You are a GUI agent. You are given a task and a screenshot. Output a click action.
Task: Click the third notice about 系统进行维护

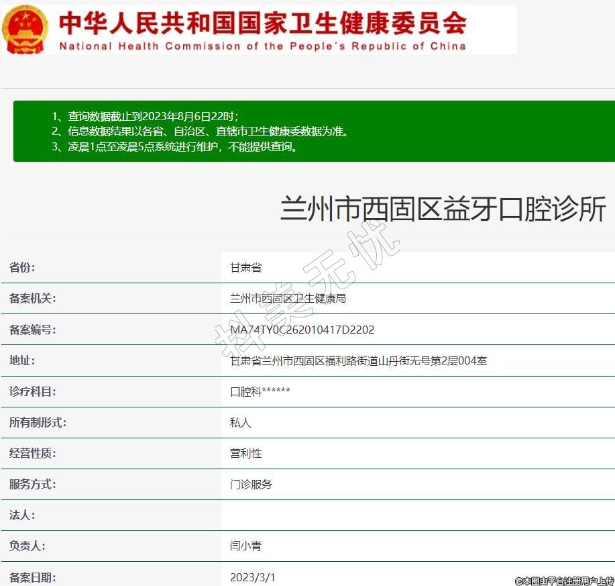(174, 146)
